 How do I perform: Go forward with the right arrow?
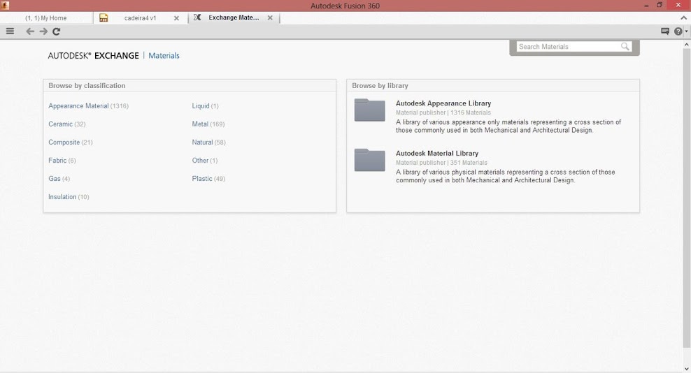coord(43,31)
